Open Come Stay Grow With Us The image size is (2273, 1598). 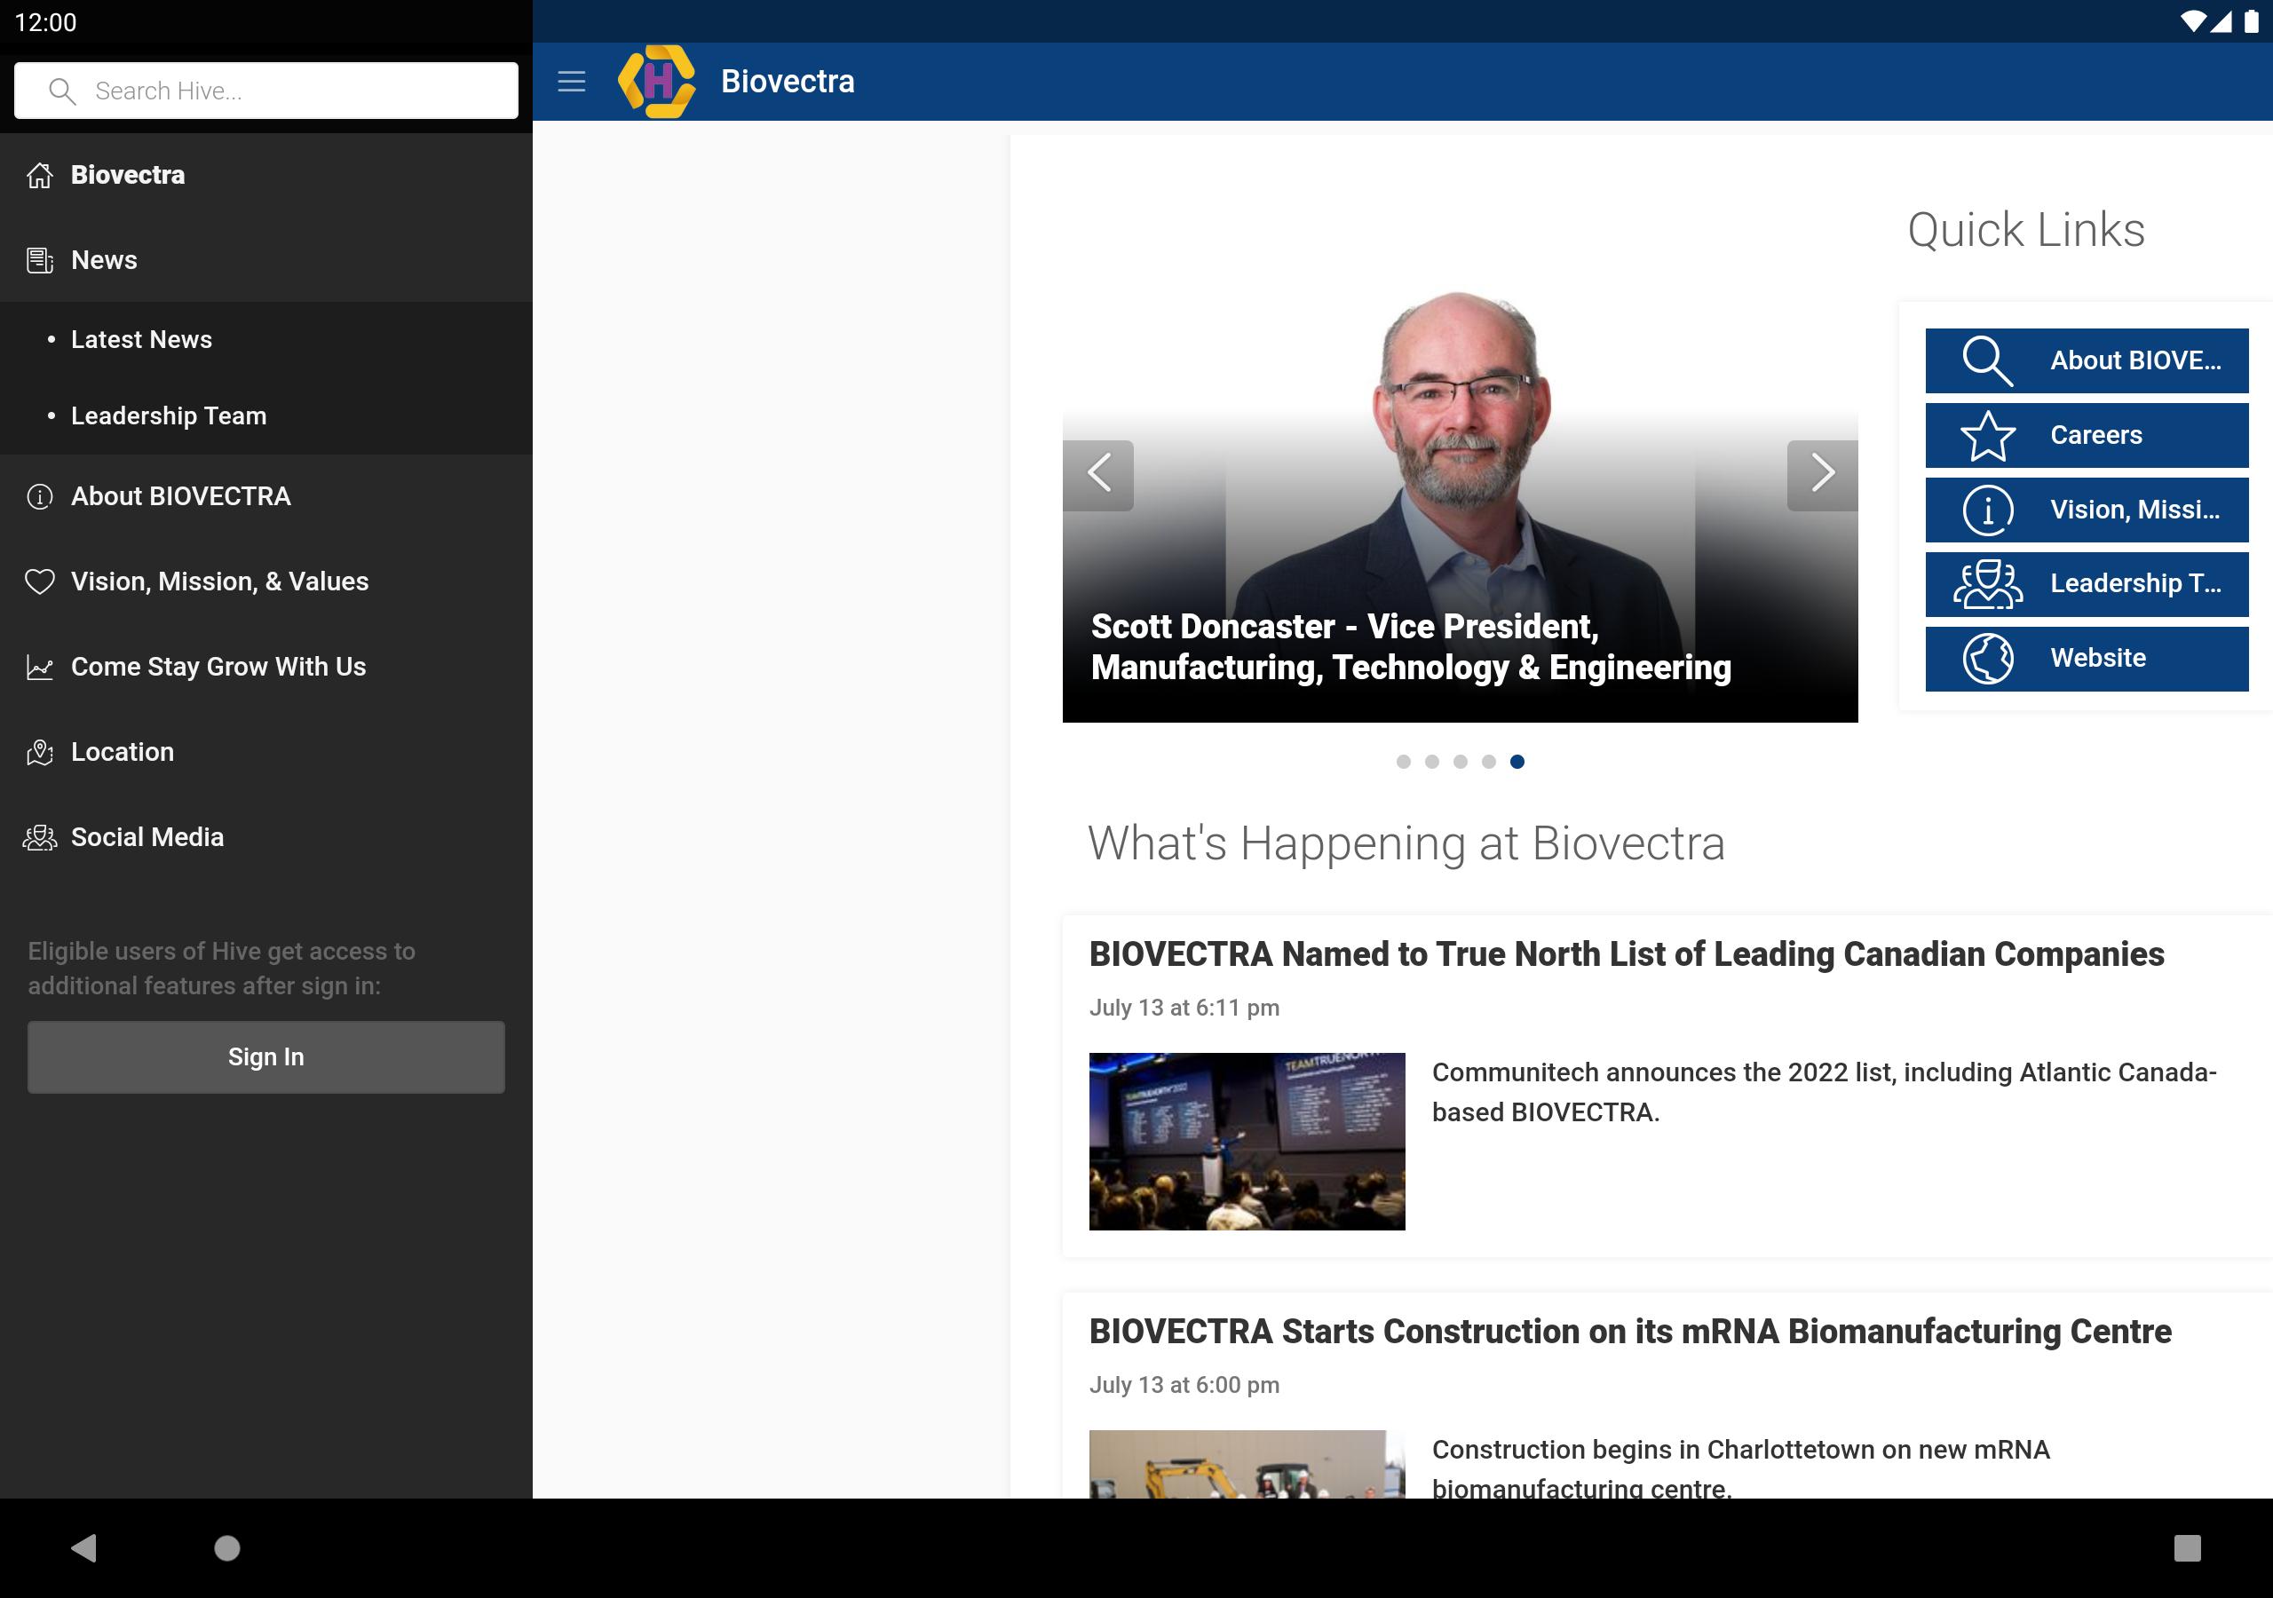tap(266, 668)
